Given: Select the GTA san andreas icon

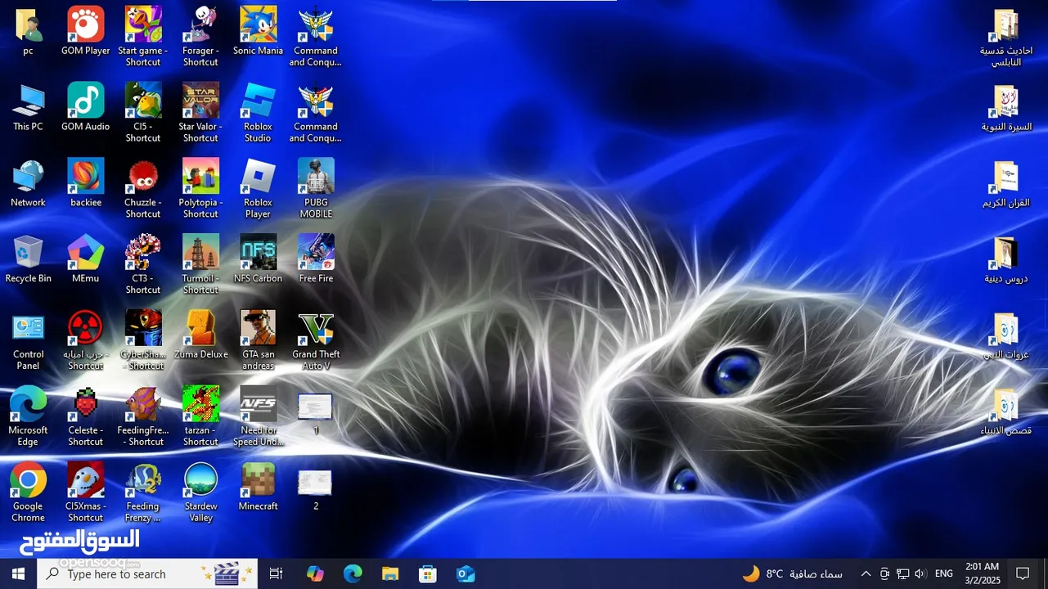Looking at the screenshot, I should coord(258,342).
